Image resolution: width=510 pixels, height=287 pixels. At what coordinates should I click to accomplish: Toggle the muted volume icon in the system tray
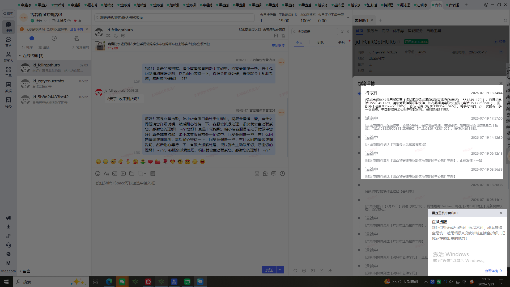pos(451,282)
